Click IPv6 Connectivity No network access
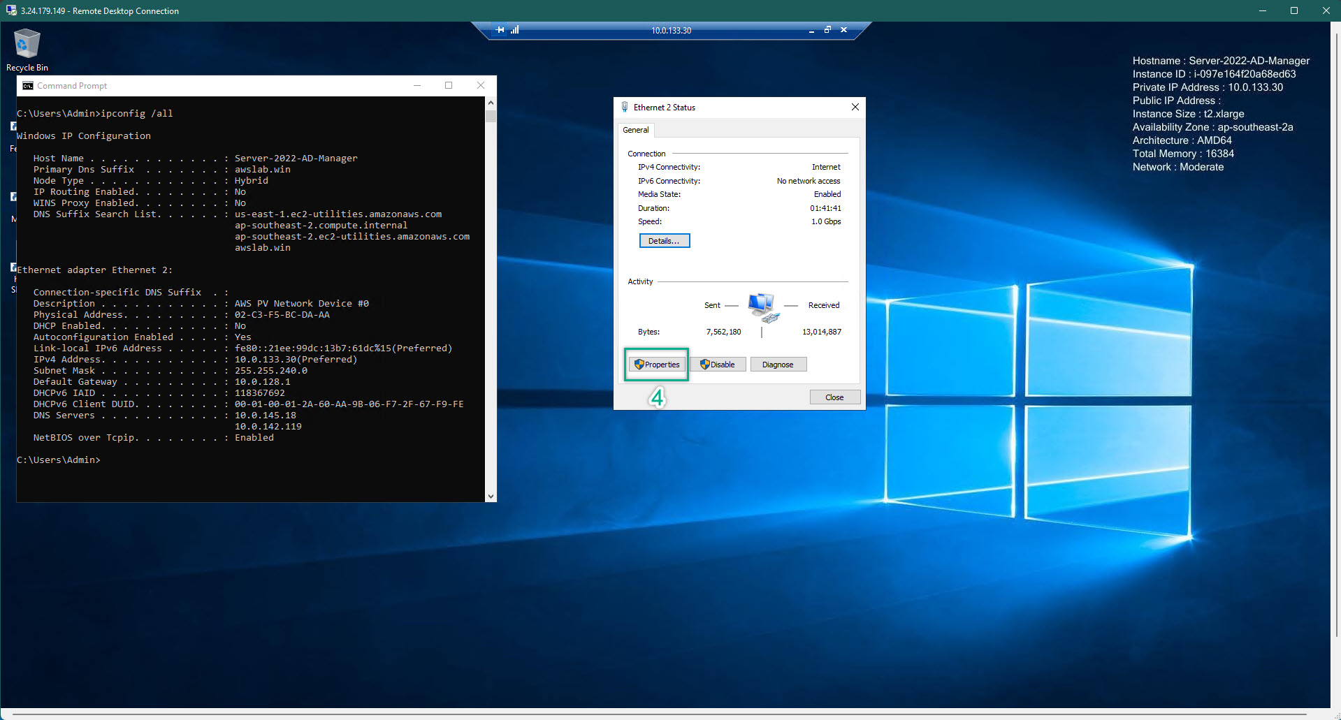Screen dimensions: 1341x720 coord(809,181)
